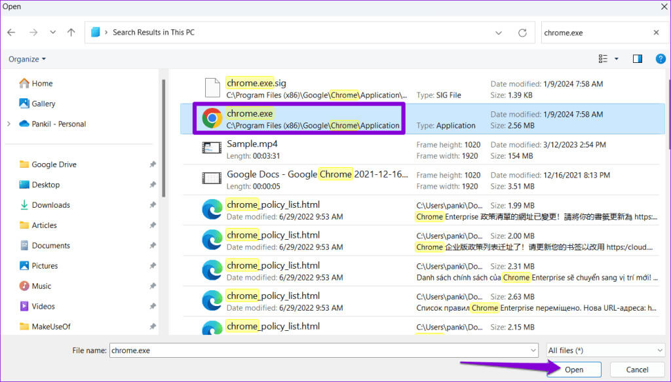Clear the chrome.exe search box

[656, 33]
